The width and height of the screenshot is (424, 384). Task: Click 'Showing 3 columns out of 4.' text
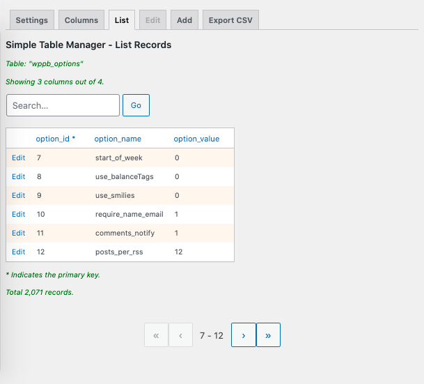pyautogui.click(x=54, y=82)
